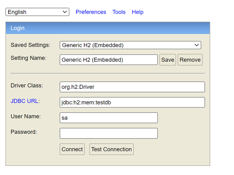Click the Driver Class label
Image resolution: width=234 pixels, height=175 pixels.
tap(27, 85)
